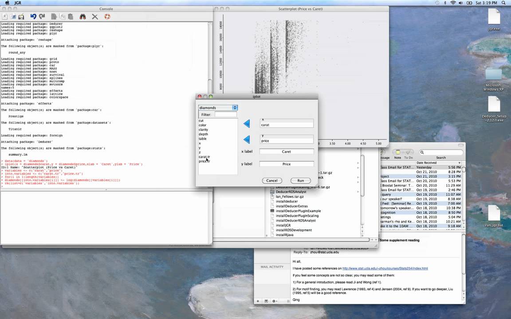Open the JGR menu in menu bar
The image size is (511, 319).
coord(18,3)
